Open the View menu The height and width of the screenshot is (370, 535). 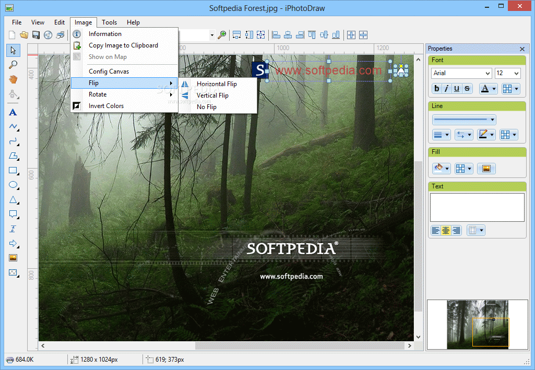[x=38, y=22]
